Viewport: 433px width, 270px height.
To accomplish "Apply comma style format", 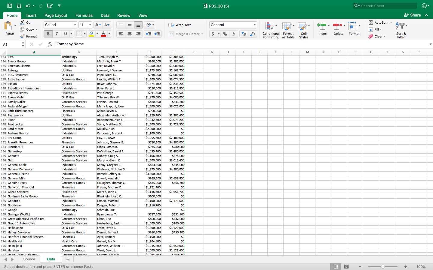I will click(x=234, y=34).
